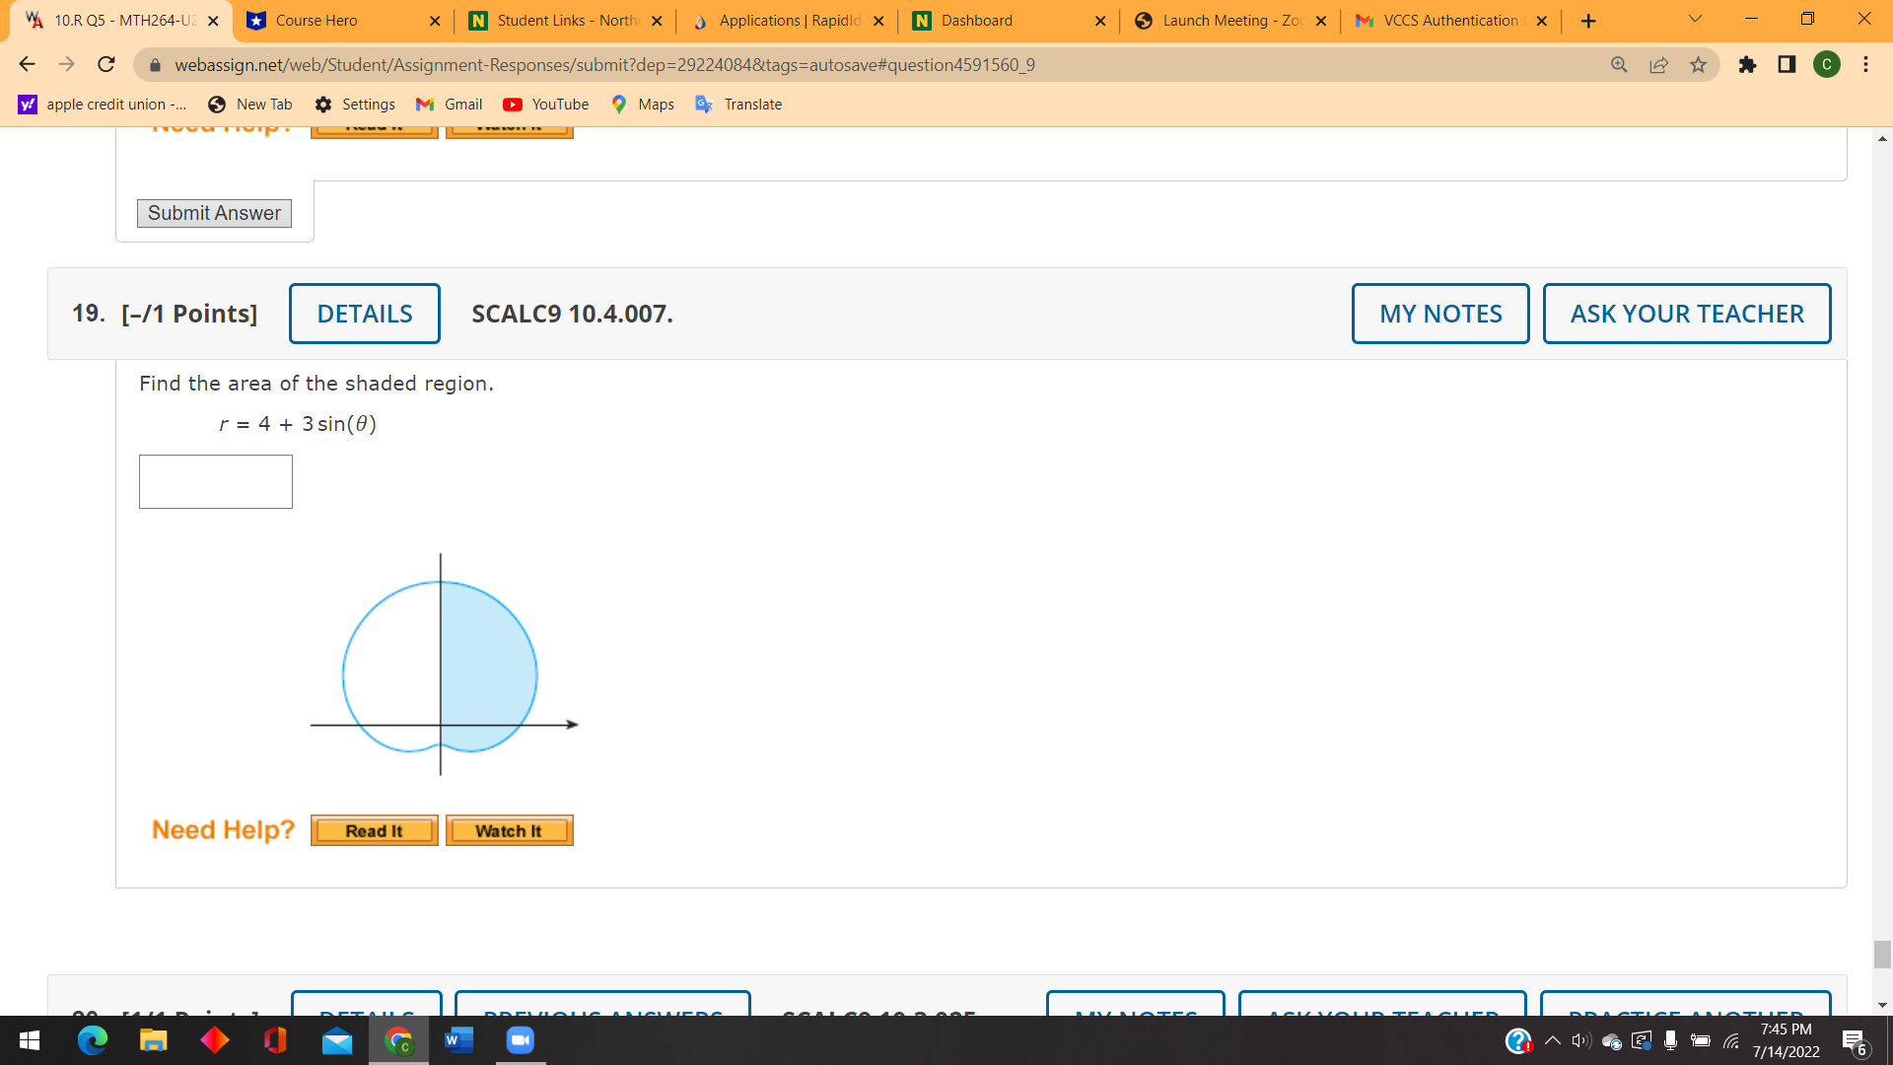Open the tab search chevron
Image resolution: width=1893 pixels, height=1065 pixels.
[x=1693, y=20]
